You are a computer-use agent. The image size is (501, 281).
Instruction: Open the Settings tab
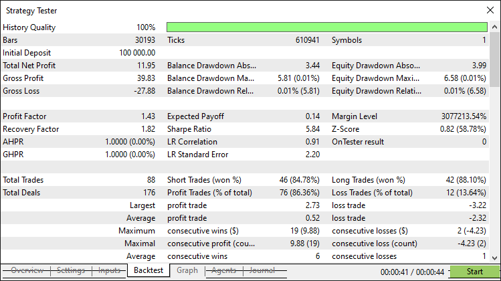pyautogui.click(x=70, y=270)
